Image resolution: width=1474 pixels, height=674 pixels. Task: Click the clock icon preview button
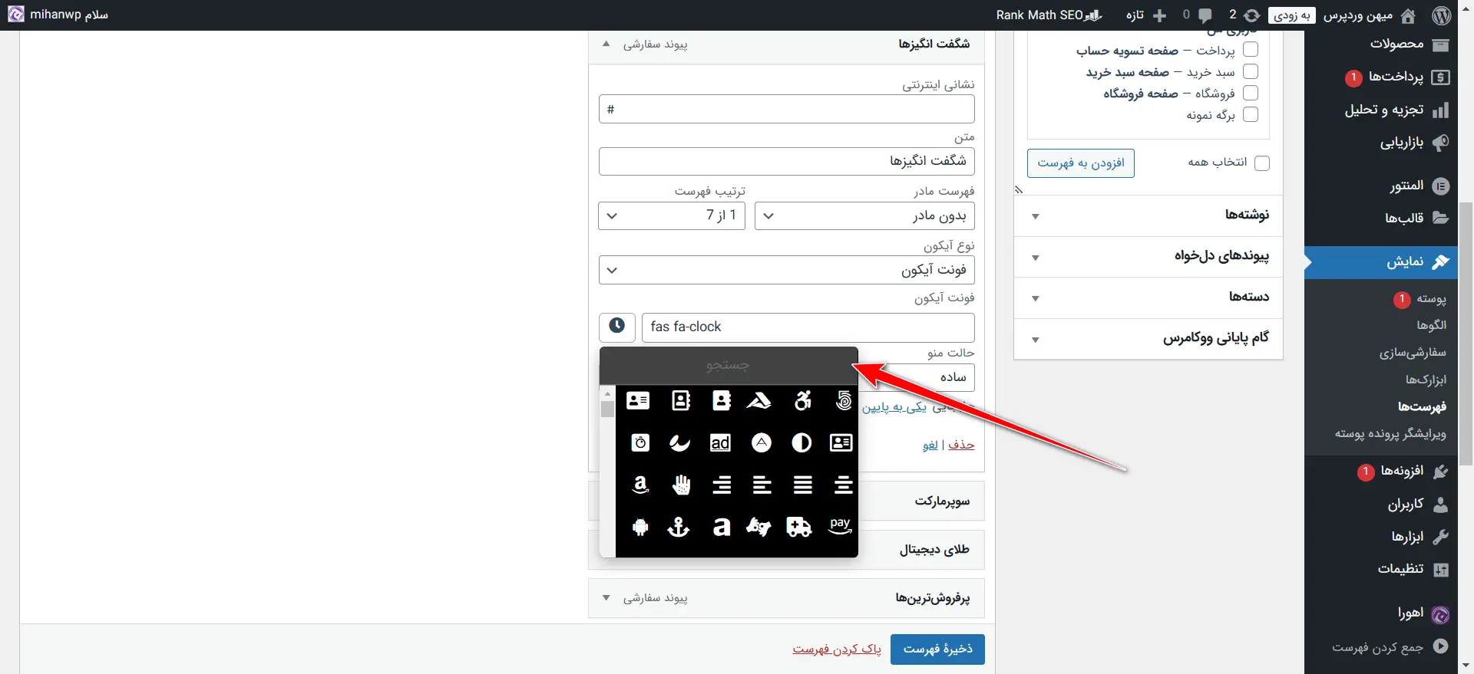617,327
